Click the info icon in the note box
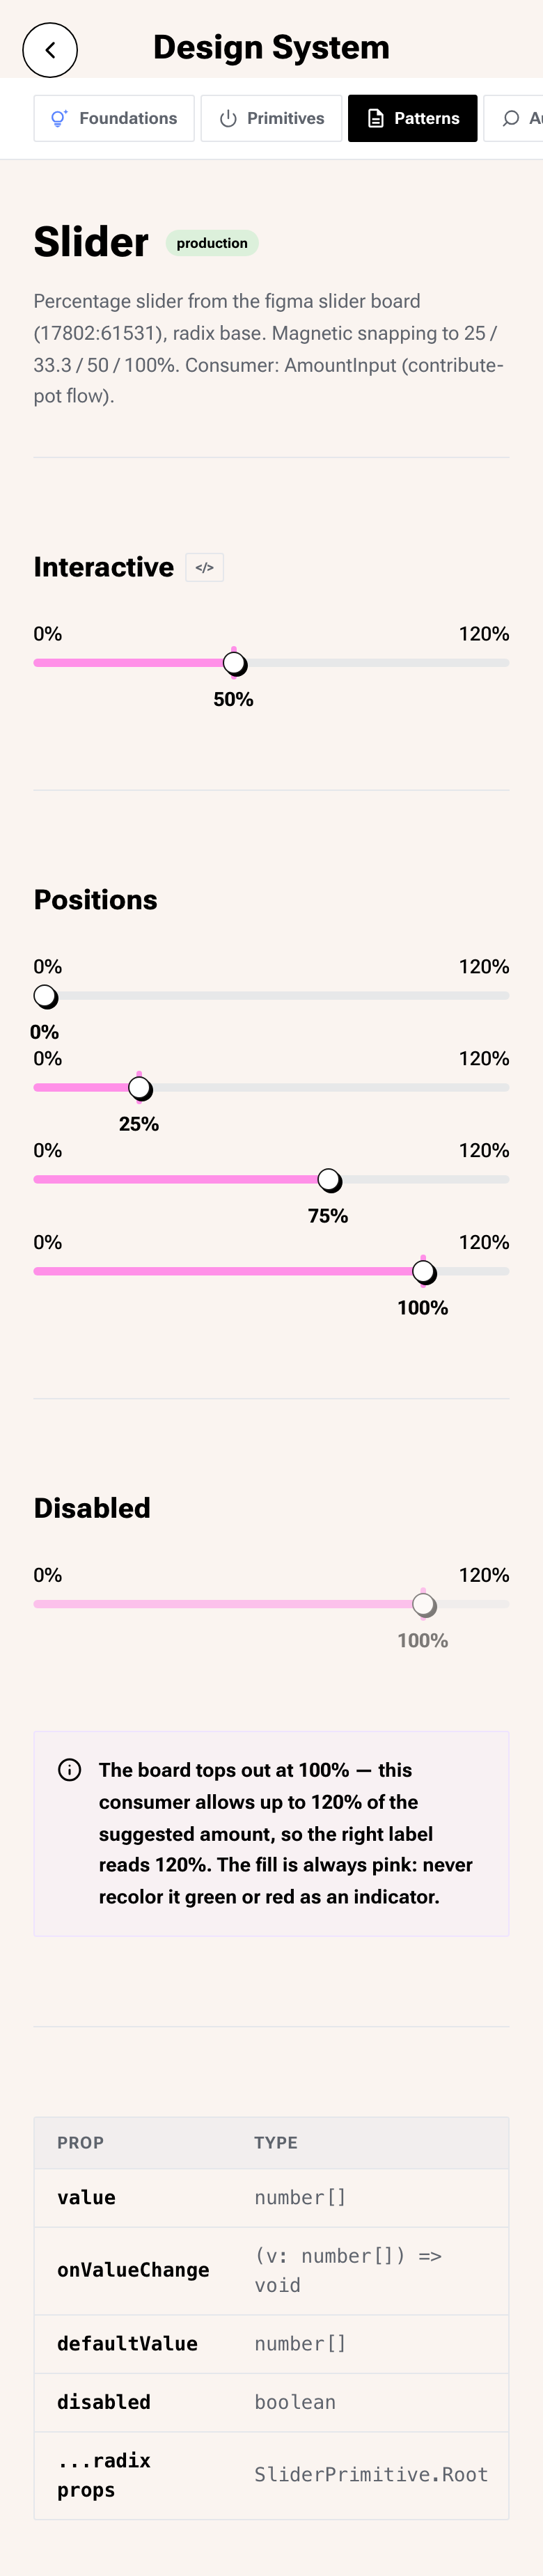Image resolution: width=543 pixels, height=2576 pixels. 70,1770
